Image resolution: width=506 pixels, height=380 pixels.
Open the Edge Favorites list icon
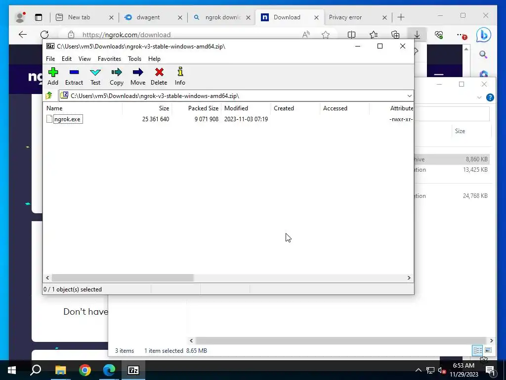[x=374, y=35]
